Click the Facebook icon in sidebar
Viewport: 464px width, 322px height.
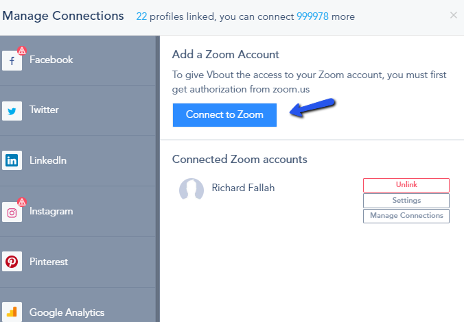[x=12, y=61]
